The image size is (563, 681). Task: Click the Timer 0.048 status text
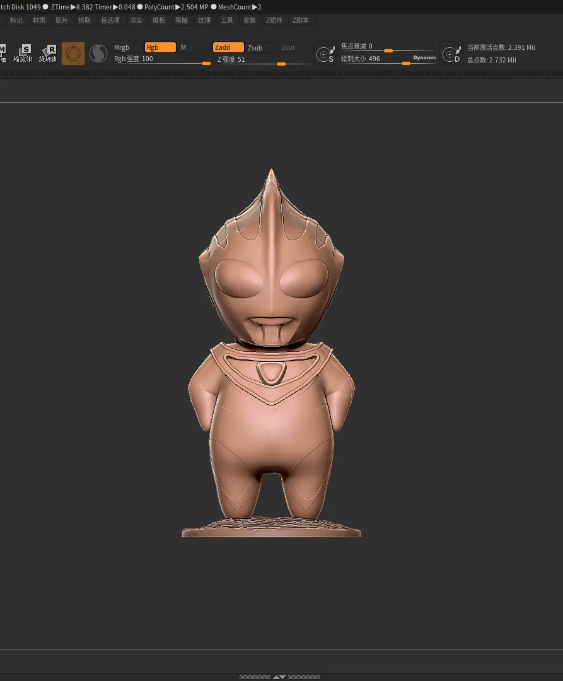tap(115, 7)
